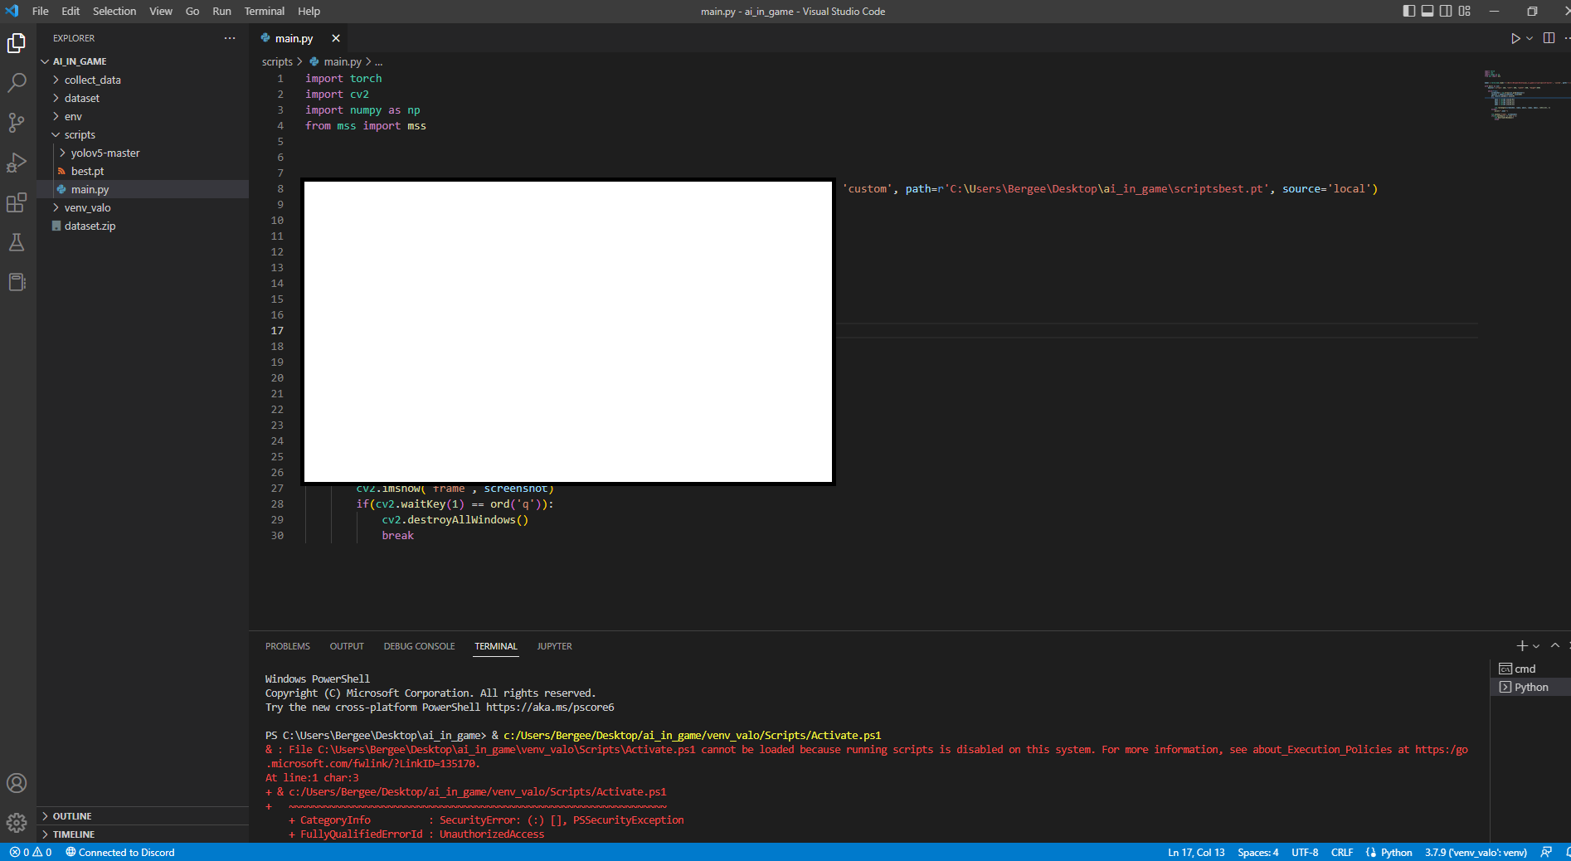The width and height of the screenshot is (1571, 861).
Task: Click the Run Python File play button
Action: pos(1515,38)
